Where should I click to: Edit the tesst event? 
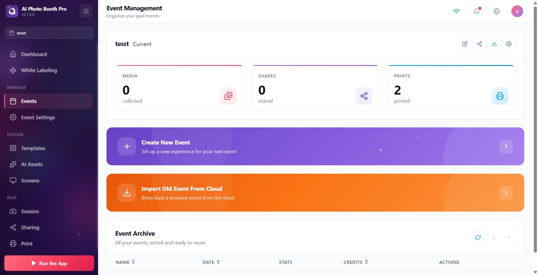point(465,44)
